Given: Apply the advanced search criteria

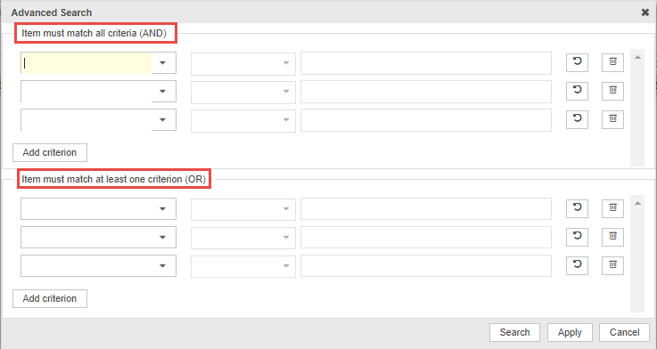Looking at the screenshot, I should 570,333.
